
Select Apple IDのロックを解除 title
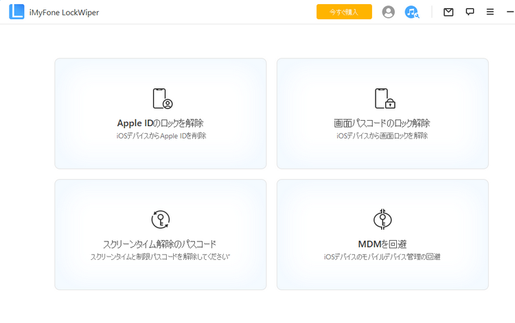[160, 123]
